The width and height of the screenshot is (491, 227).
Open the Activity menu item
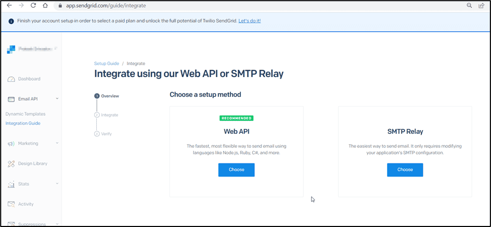click(x=25, y=204)
